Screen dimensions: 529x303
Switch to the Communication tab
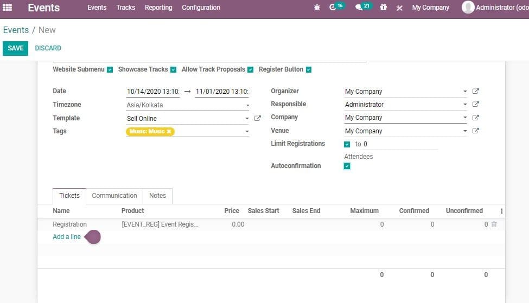tap(114, 196)
